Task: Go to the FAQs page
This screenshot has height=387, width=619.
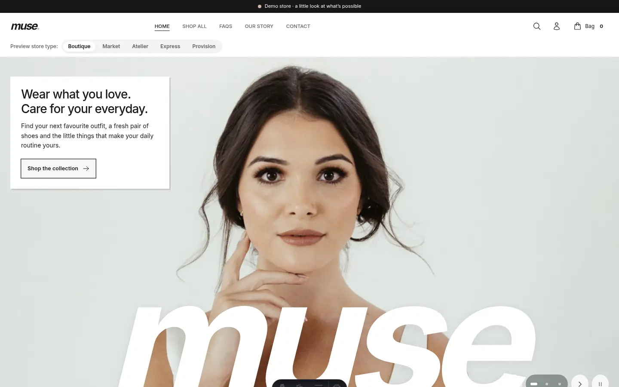Action: [226, 26]
